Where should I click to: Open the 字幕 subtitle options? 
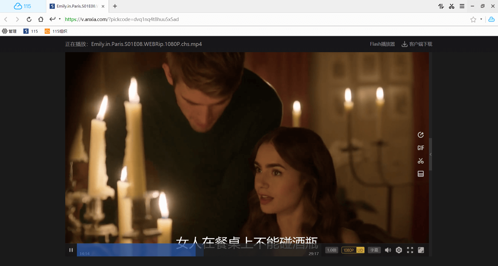[374, 250]
